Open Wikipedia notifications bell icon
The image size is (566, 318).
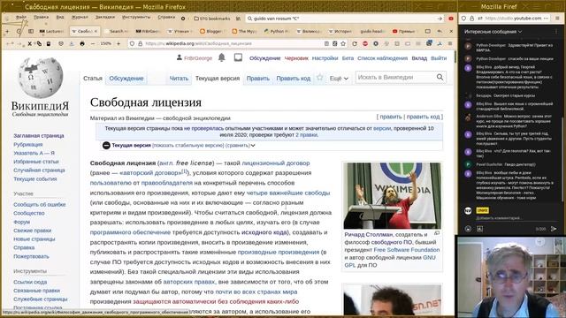222,57
